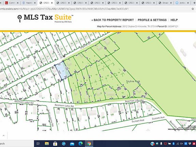
Task: Click the red tray icon at the far right
Action: tap(194, 144)
